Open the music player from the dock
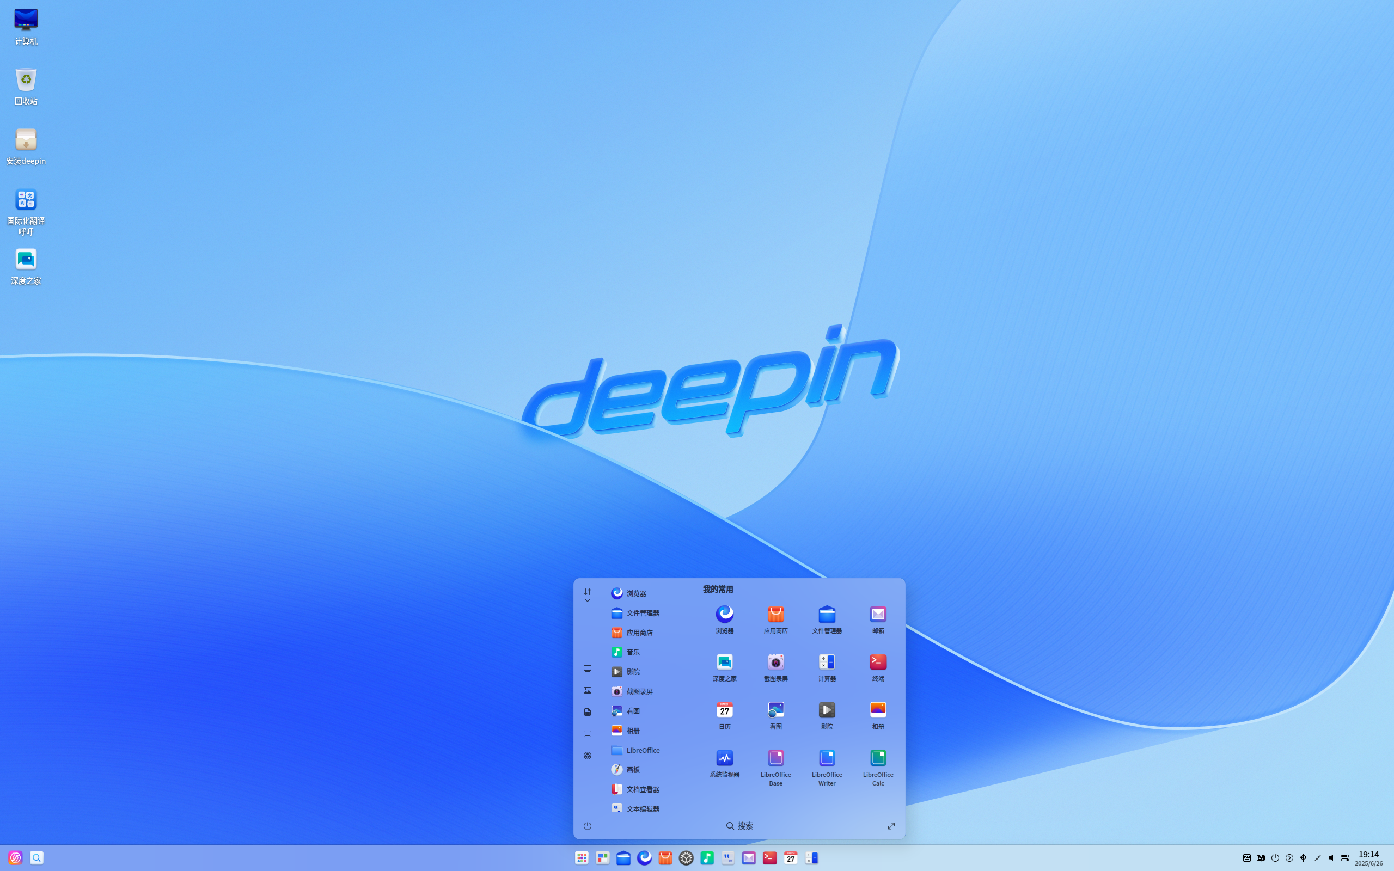 tap(707, 858)
